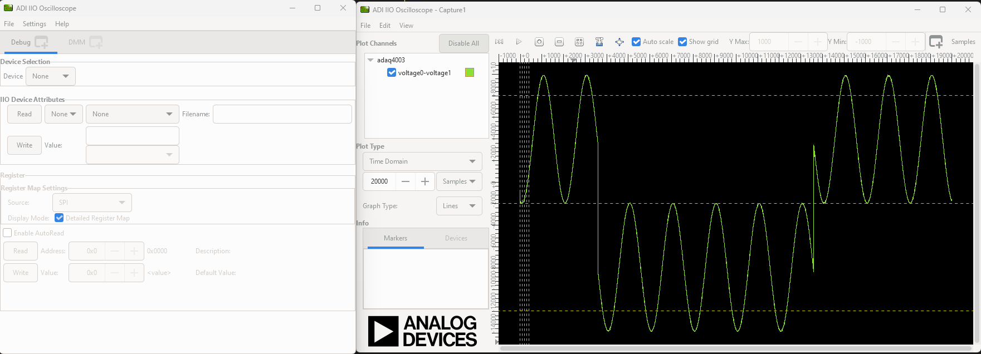Open the Samples unit dropdown

[x=459, y=181]
